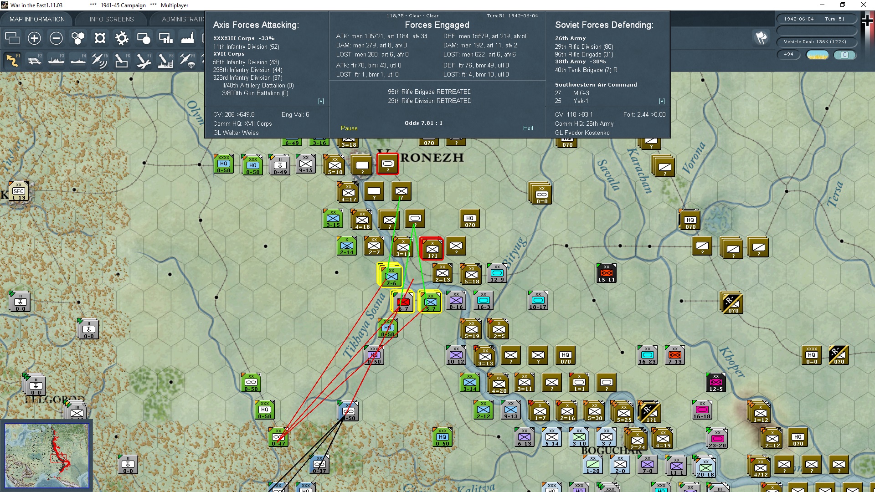Select the magenta 23-20 unit counter
875x492 pixels.
(x=717, y=439)
